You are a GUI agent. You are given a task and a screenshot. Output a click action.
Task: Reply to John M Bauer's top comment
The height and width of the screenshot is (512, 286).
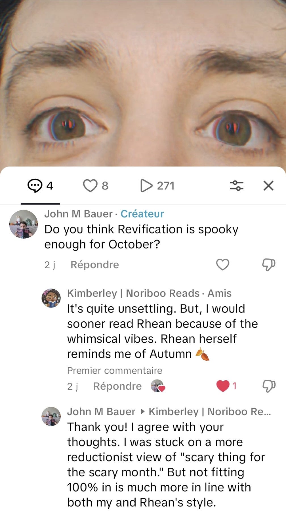pyautogui.click(x=95, y=265)
